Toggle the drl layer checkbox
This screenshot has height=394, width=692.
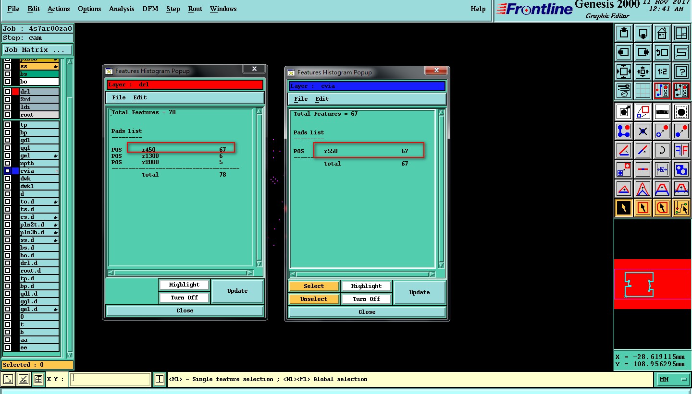coord(8,92)
